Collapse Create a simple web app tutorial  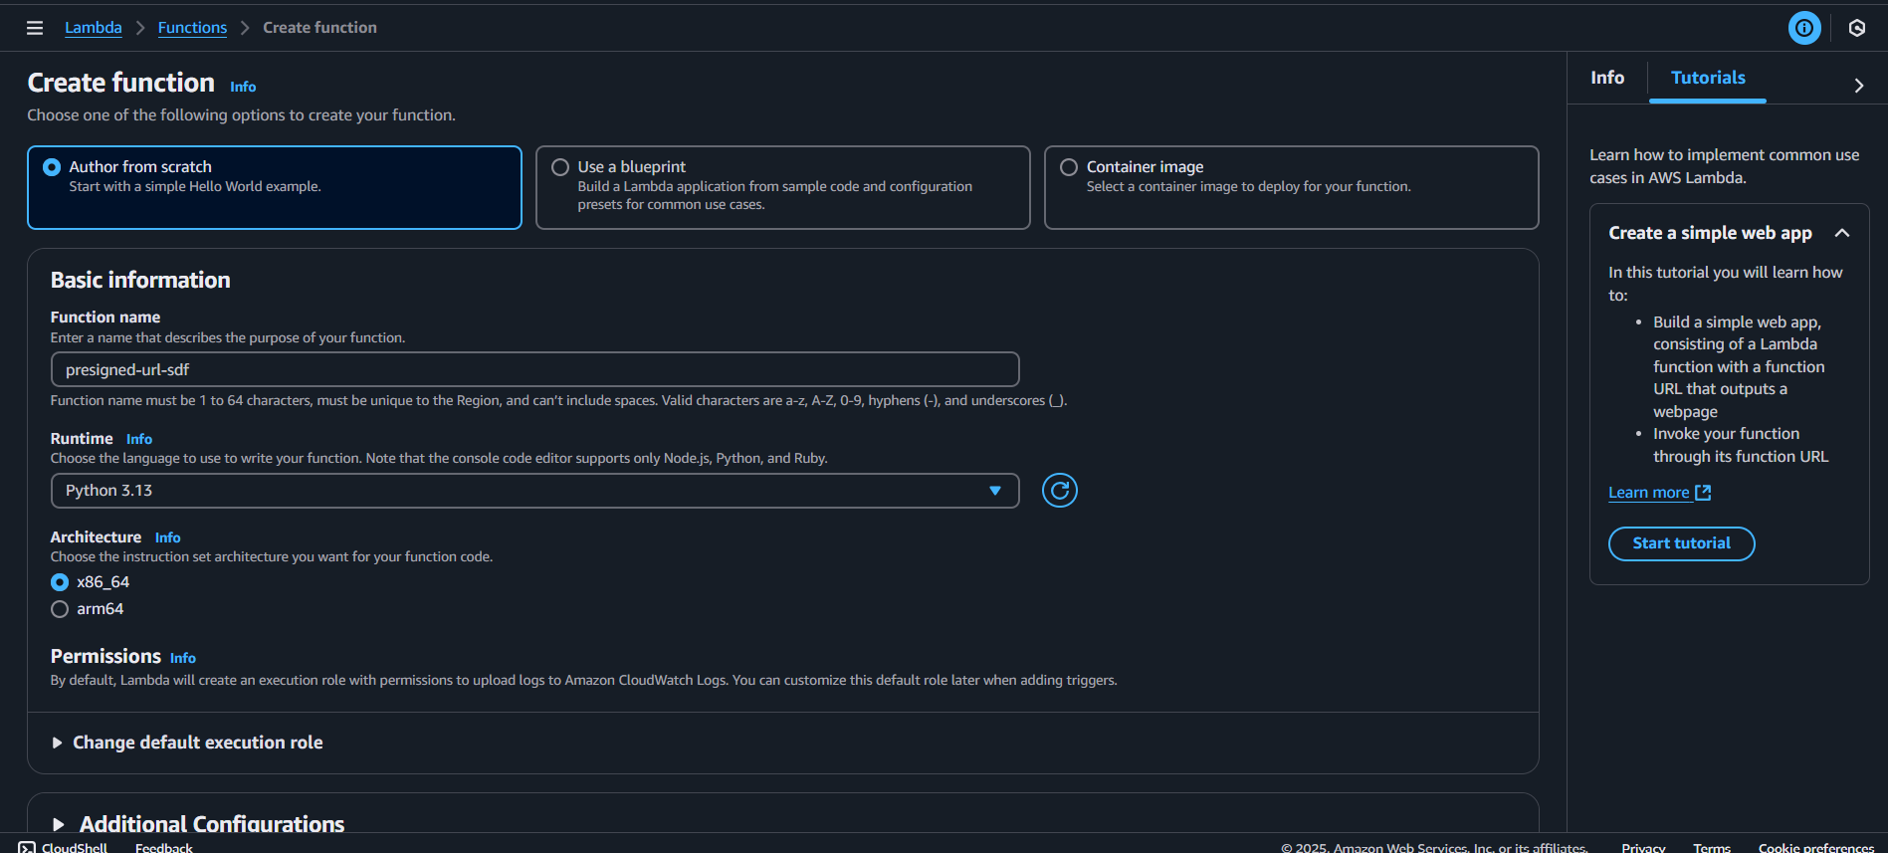1841,233
